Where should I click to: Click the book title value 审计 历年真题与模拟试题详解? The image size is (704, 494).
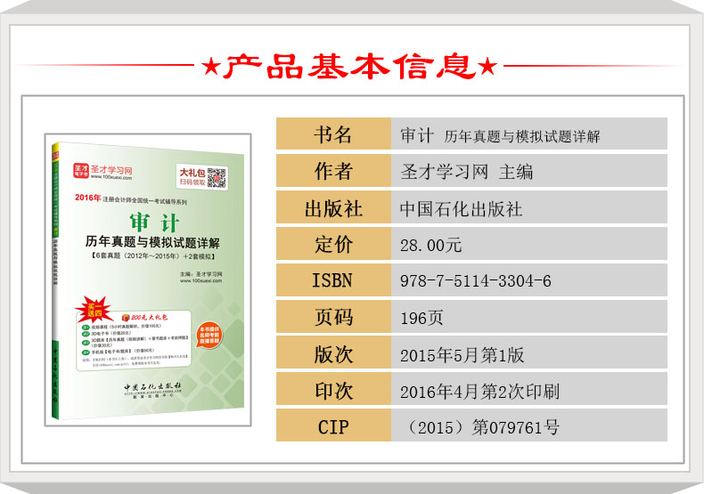tap(500, 135)
